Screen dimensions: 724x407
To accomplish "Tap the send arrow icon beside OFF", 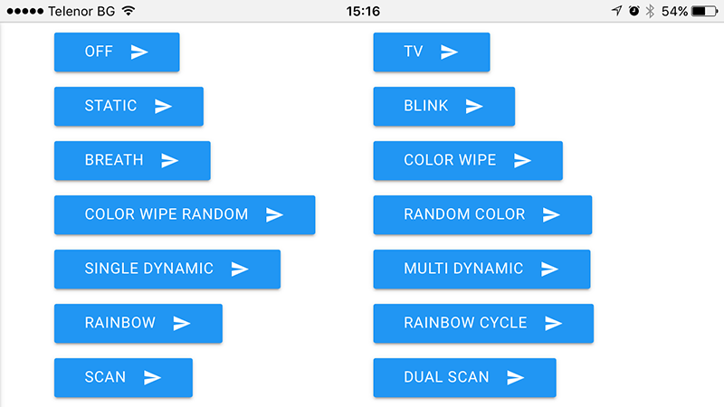I will click(x=139, y=52).
